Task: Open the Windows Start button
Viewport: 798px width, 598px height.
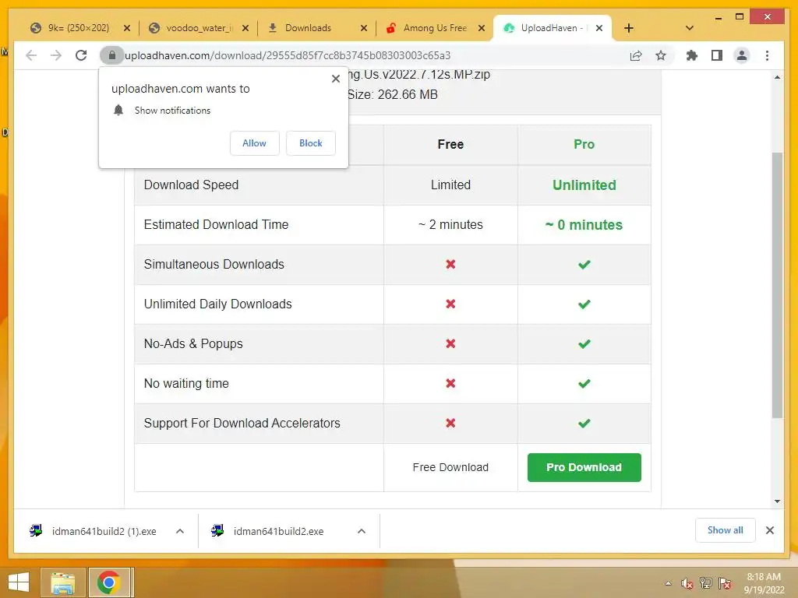Action: [x=19, y=582]
